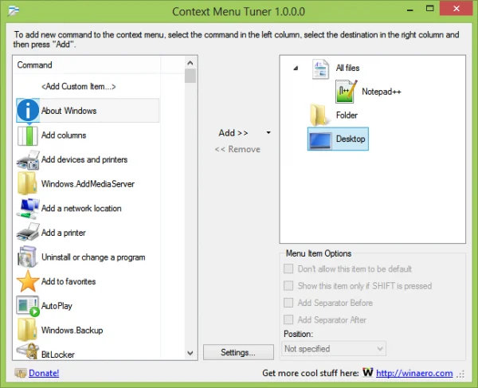The image size is (478, 388).
Task: Open the Position dropdown showing Not specified
Action: pos(334,349)
